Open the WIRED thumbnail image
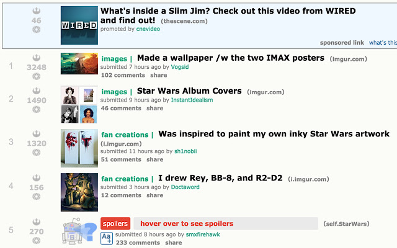The image size is (397, 248). (79, 25)
